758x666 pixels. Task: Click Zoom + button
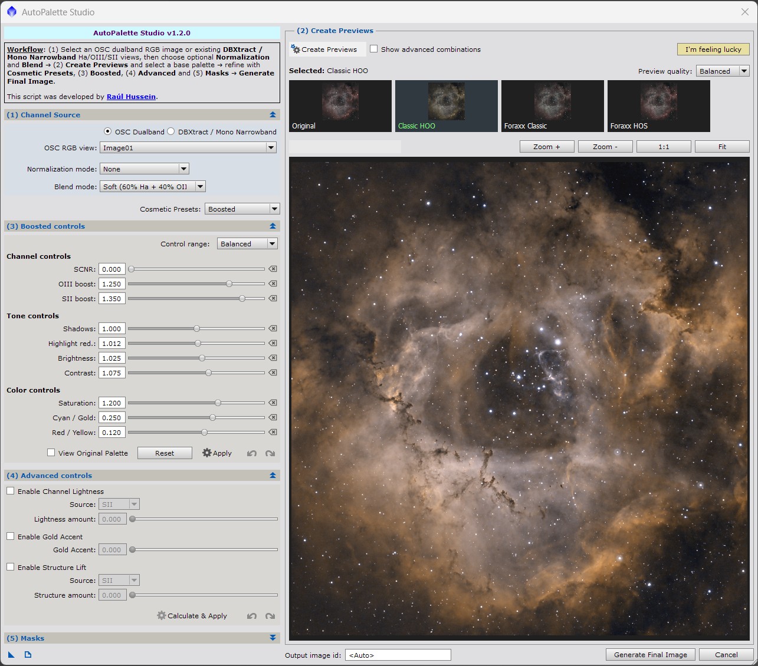click(x=547, y=147)
